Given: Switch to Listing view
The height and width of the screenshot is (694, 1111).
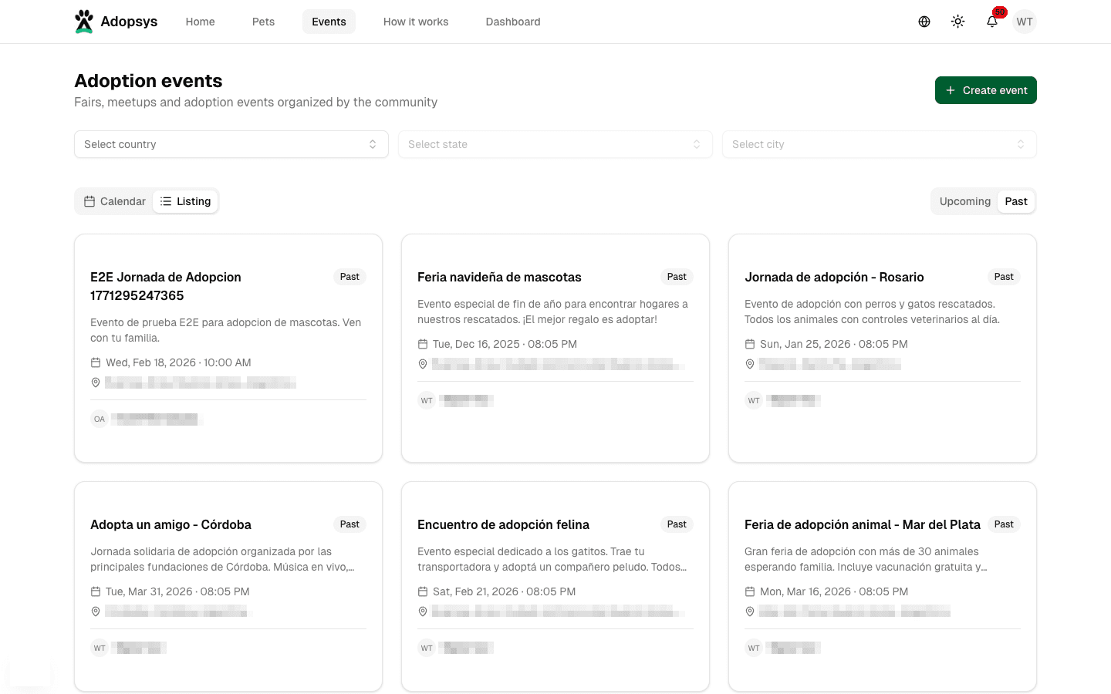Looking at the screenshot, I should (x=185, y=201).
